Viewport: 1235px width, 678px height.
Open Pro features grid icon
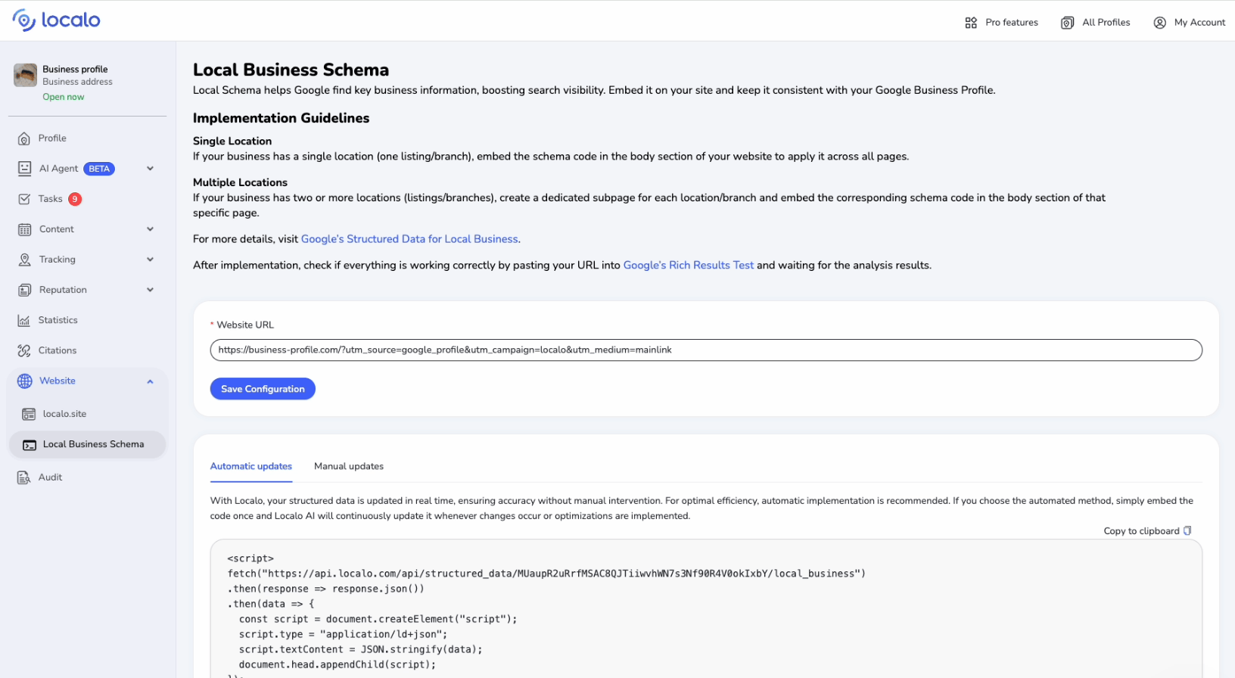pyautogui.click(x=971, y=23)
